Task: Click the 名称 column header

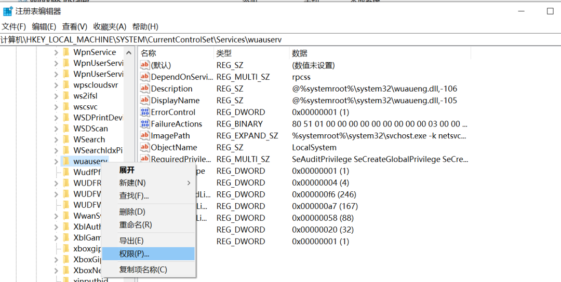Action: coord(149,53)
